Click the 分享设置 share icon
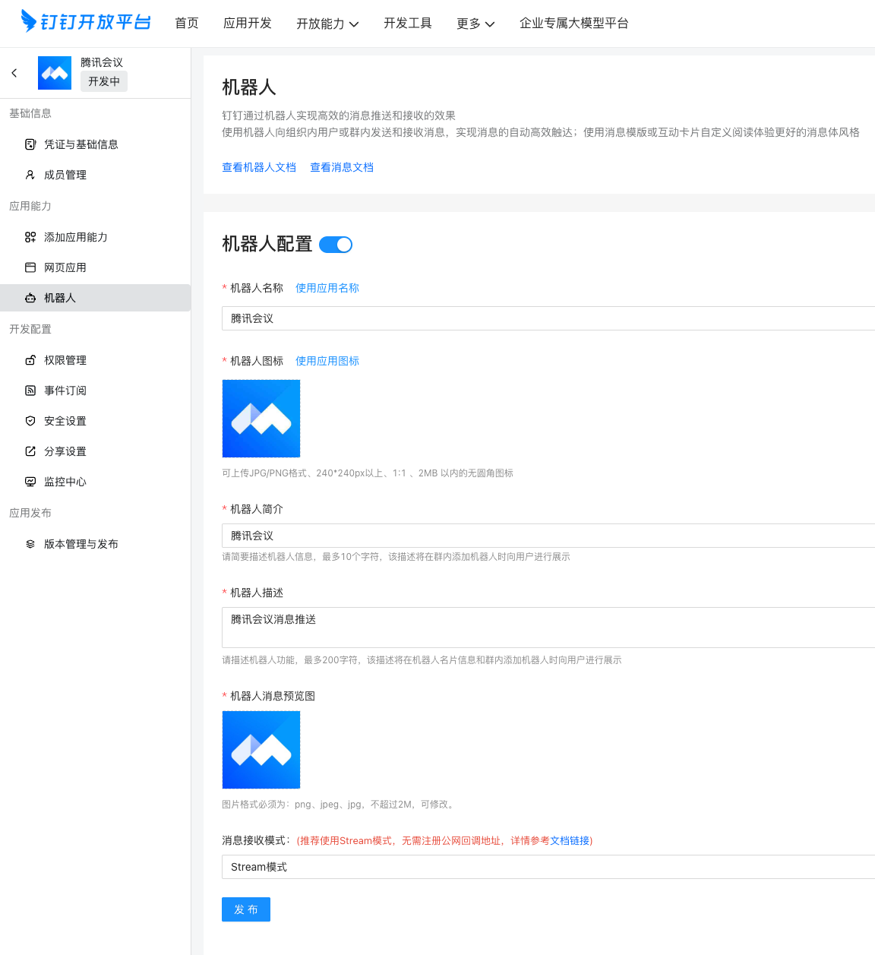 pyautogui.click(x=30, y=451)
